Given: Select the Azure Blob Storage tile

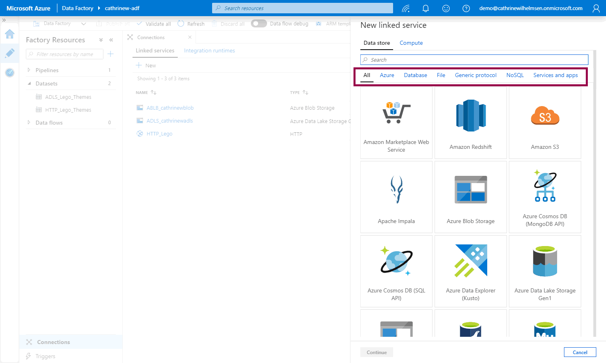Looking at the screenshot, I should click(470, 197).
